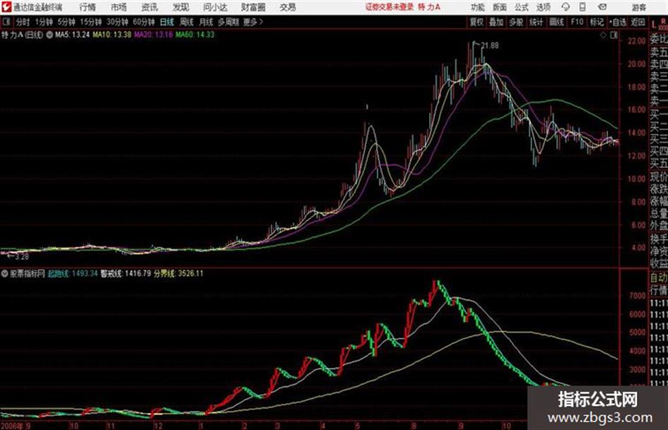Click the mobile phone icon
The image size is (668, 430).
[582, 7]
